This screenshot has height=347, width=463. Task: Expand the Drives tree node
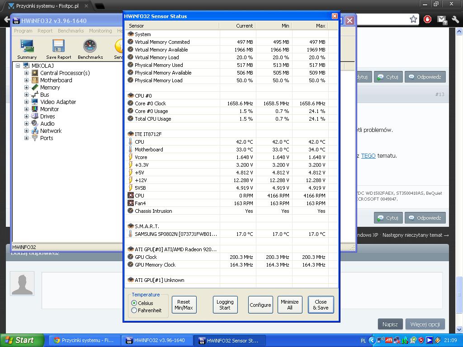tap(26, 116)
